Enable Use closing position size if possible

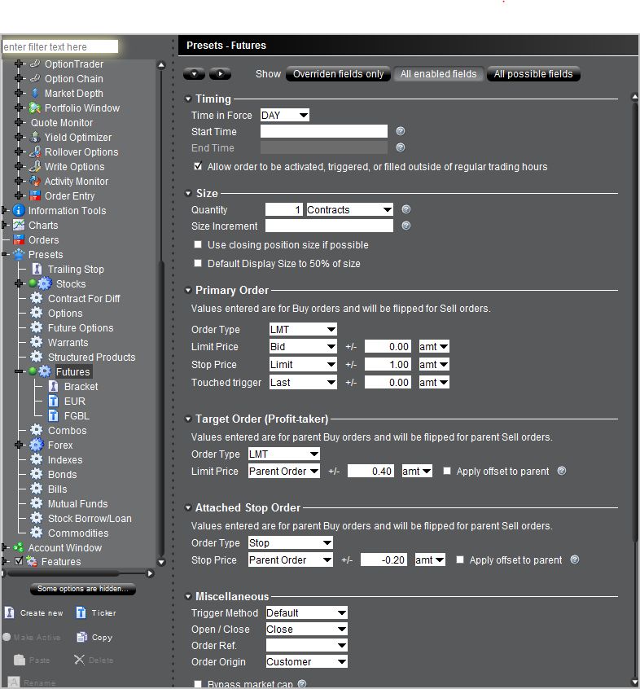(x=198, y=244)
